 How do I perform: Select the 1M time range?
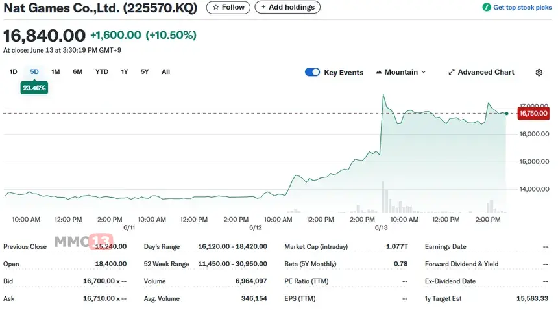(56, 72)
